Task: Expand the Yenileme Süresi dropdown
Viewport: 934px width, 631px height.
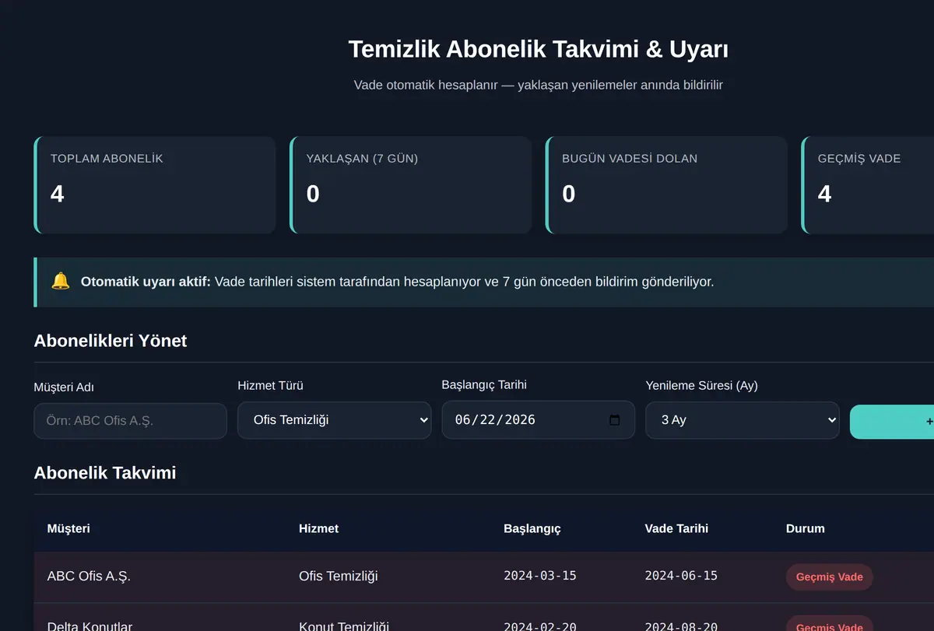Action: pyautogui.click(x=743, y=420)
